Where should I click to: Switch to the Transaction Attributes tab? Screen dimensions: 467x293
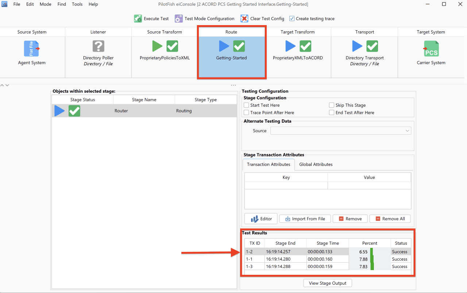[x=269, y=165]
